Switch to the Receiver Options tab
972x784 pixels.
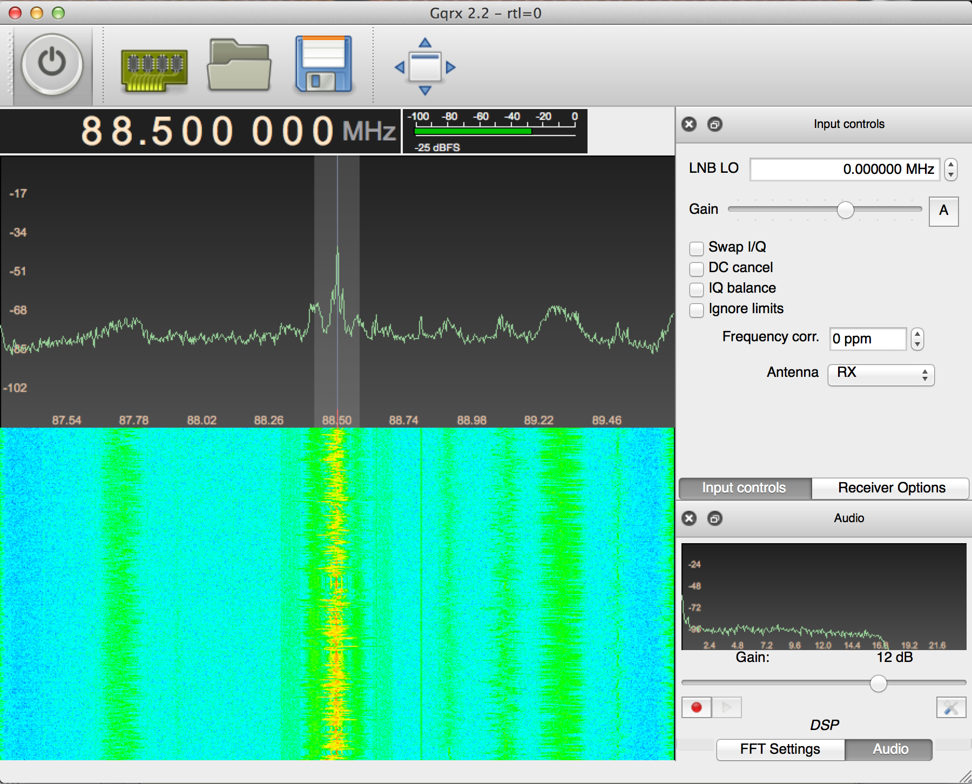[891, 488]
